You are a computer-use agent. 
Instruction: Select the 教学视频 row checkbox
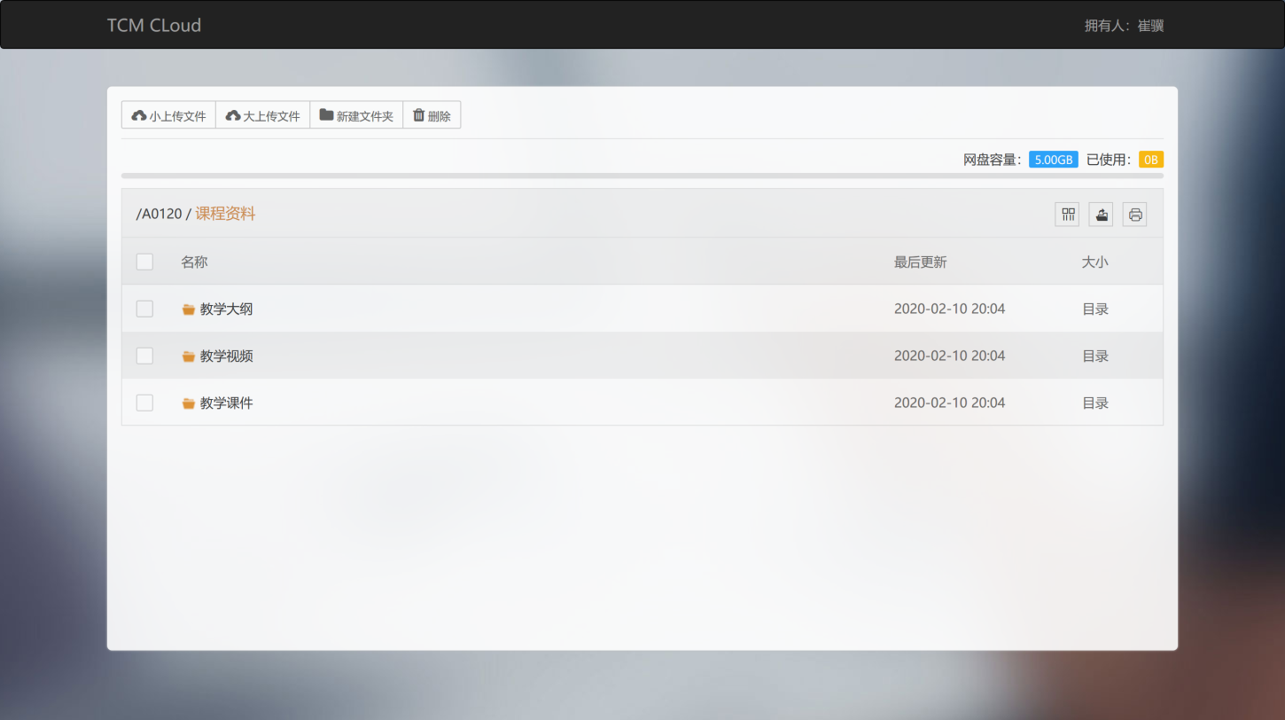tap(144, 356)
